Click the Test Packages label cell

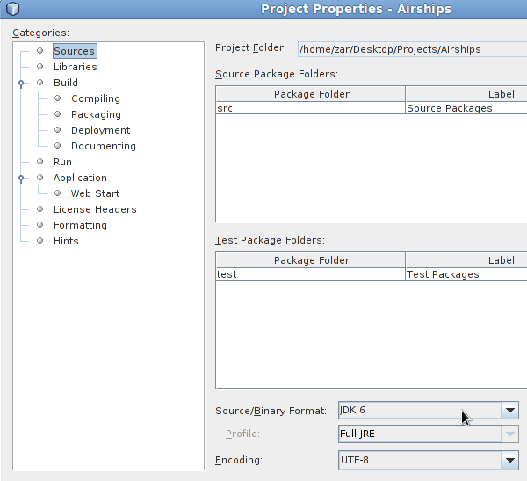pos(466,274)
